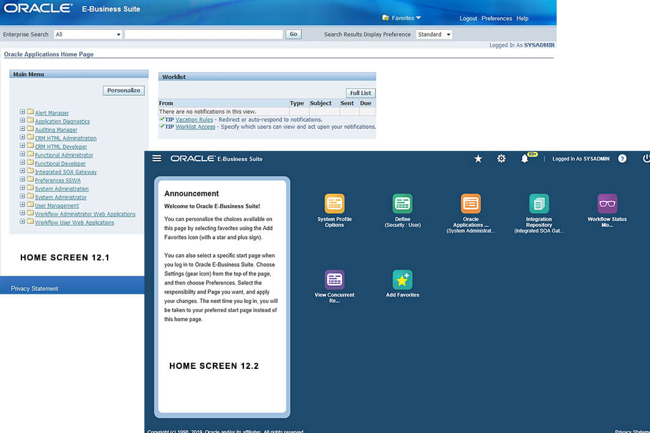Click the Add Favorites star icon

pyautogui.click(x=402, y=280)
